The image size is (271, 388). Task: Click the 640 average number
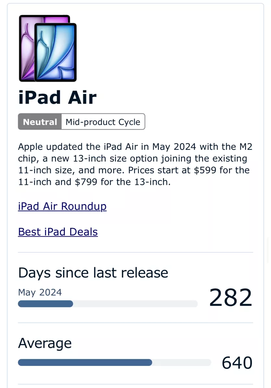point(237,363)
